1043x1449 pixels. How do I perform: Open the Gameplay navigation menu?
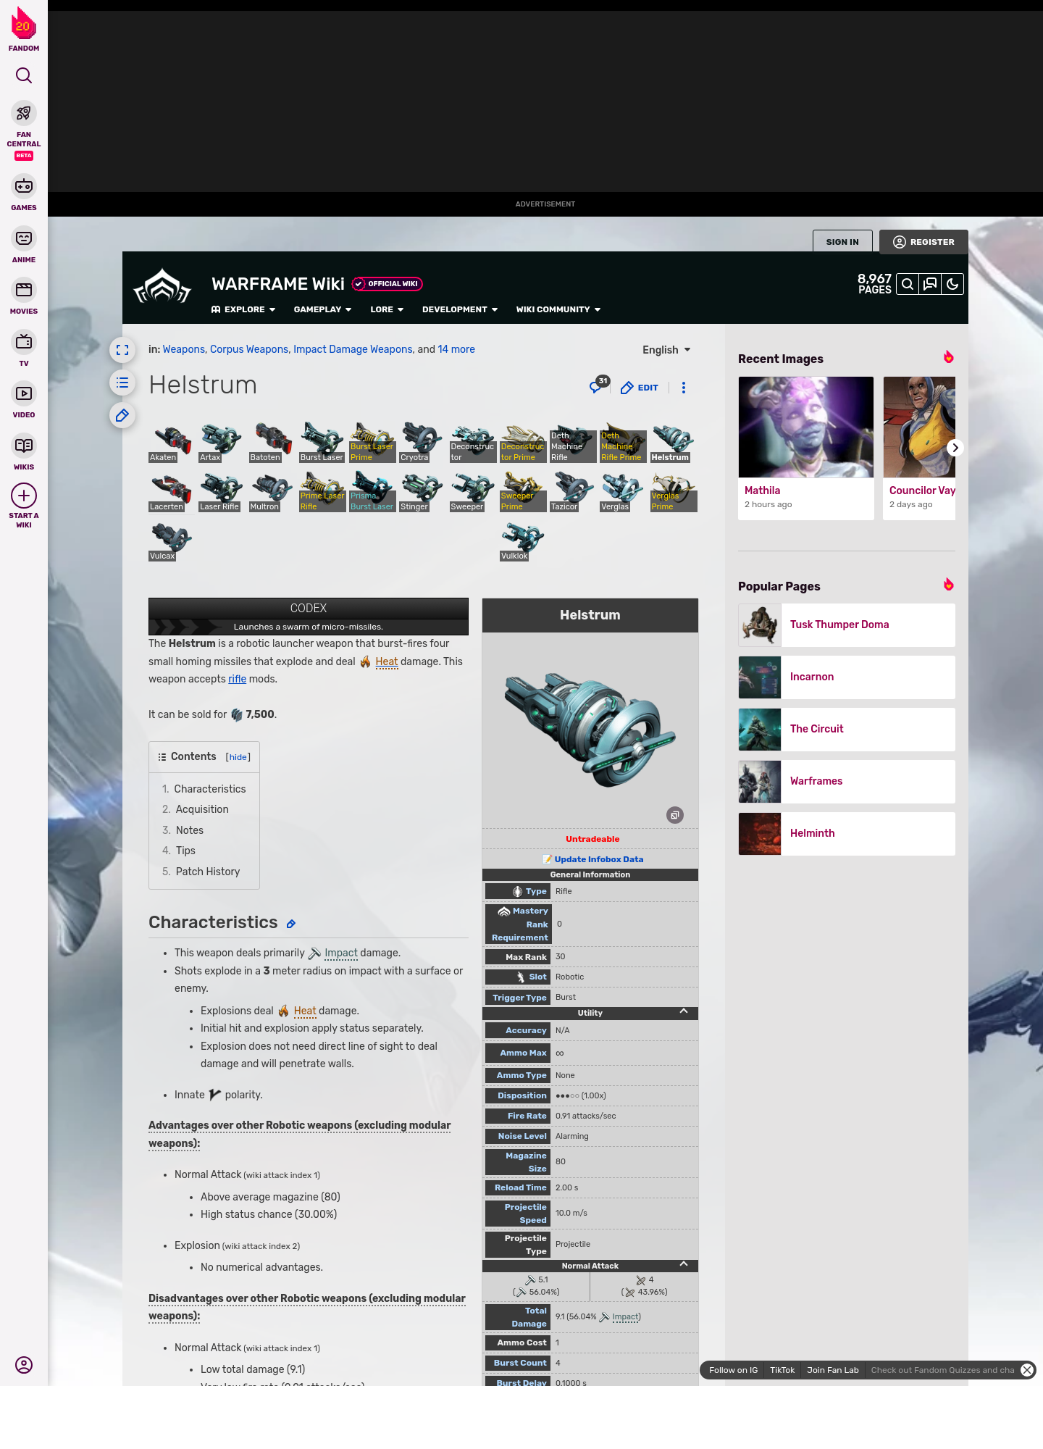pos(322,309)
